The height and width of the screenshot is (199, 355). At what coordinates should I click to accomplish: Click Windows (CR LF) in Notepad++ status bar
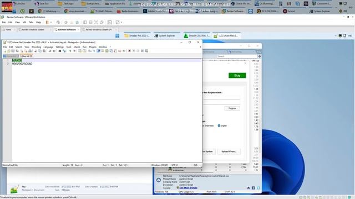160,165
